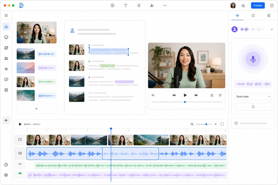Switch to the sliders settings tab
Image resolution: width=278 pixels, height=185 pixels.
[x=269, y=15]
